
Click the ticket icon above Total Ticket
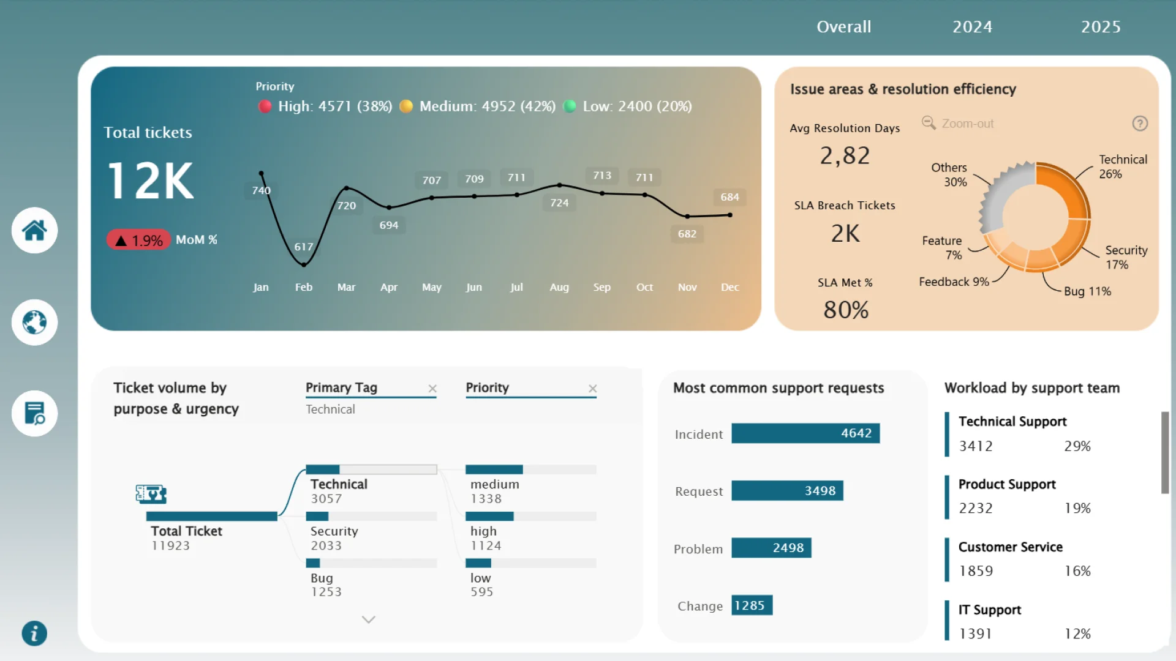(x=151, y=493)
